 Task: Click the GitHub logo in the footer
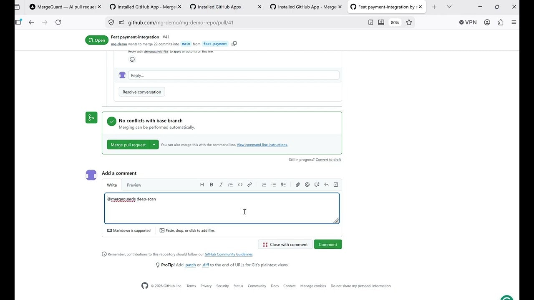145,285
